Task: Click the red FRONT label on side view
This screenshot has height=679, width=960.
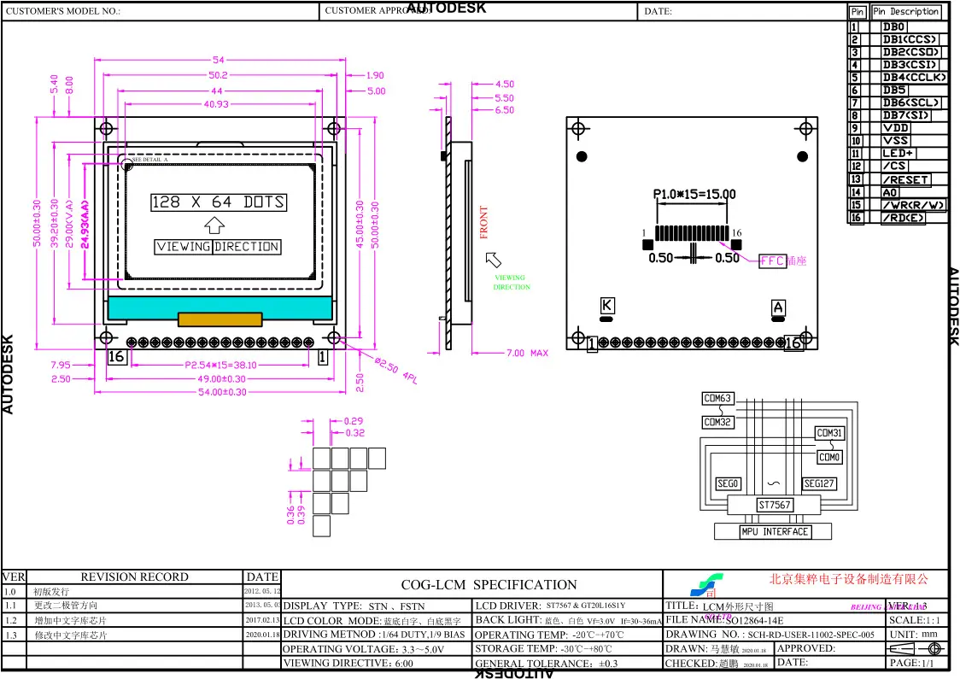Action: [x=484, y=222]
